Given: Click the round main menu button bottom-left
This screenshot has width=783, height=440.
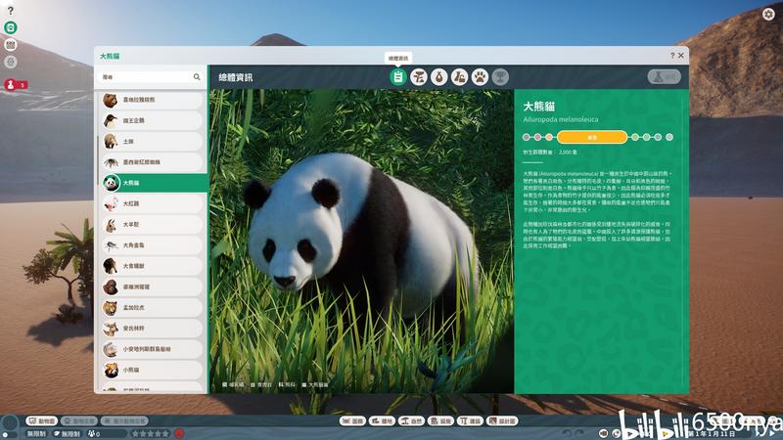Looking at the screenshot, I should point(10,424).
